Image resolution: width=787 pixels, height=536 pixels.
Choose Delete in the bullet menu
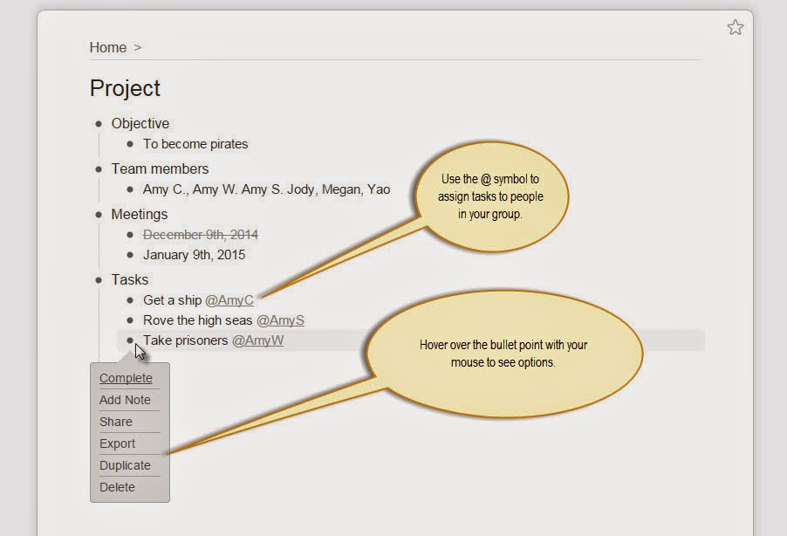(117, 487)
